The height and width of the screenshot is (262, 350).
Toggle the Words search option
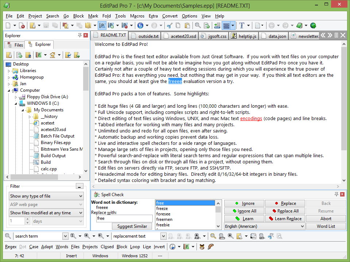62,247
